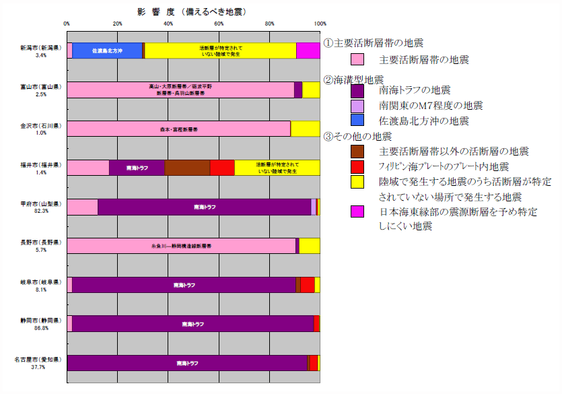
Task: Click the brown segment in the 福井市 bar
Action: (188, 168)
